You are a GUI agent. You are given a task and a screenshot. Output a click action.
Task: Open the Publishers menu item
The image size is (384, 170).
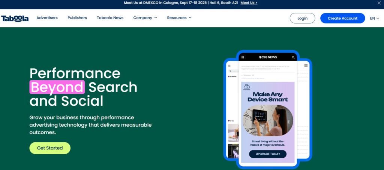coord(77,18)
